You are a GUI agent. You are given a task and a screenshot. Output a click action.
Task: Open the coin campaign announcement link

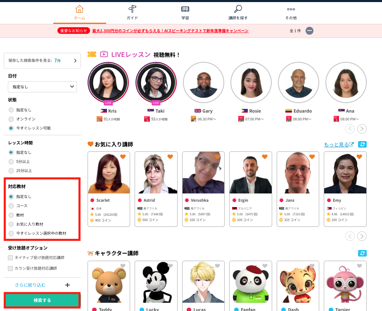(170, 31)
